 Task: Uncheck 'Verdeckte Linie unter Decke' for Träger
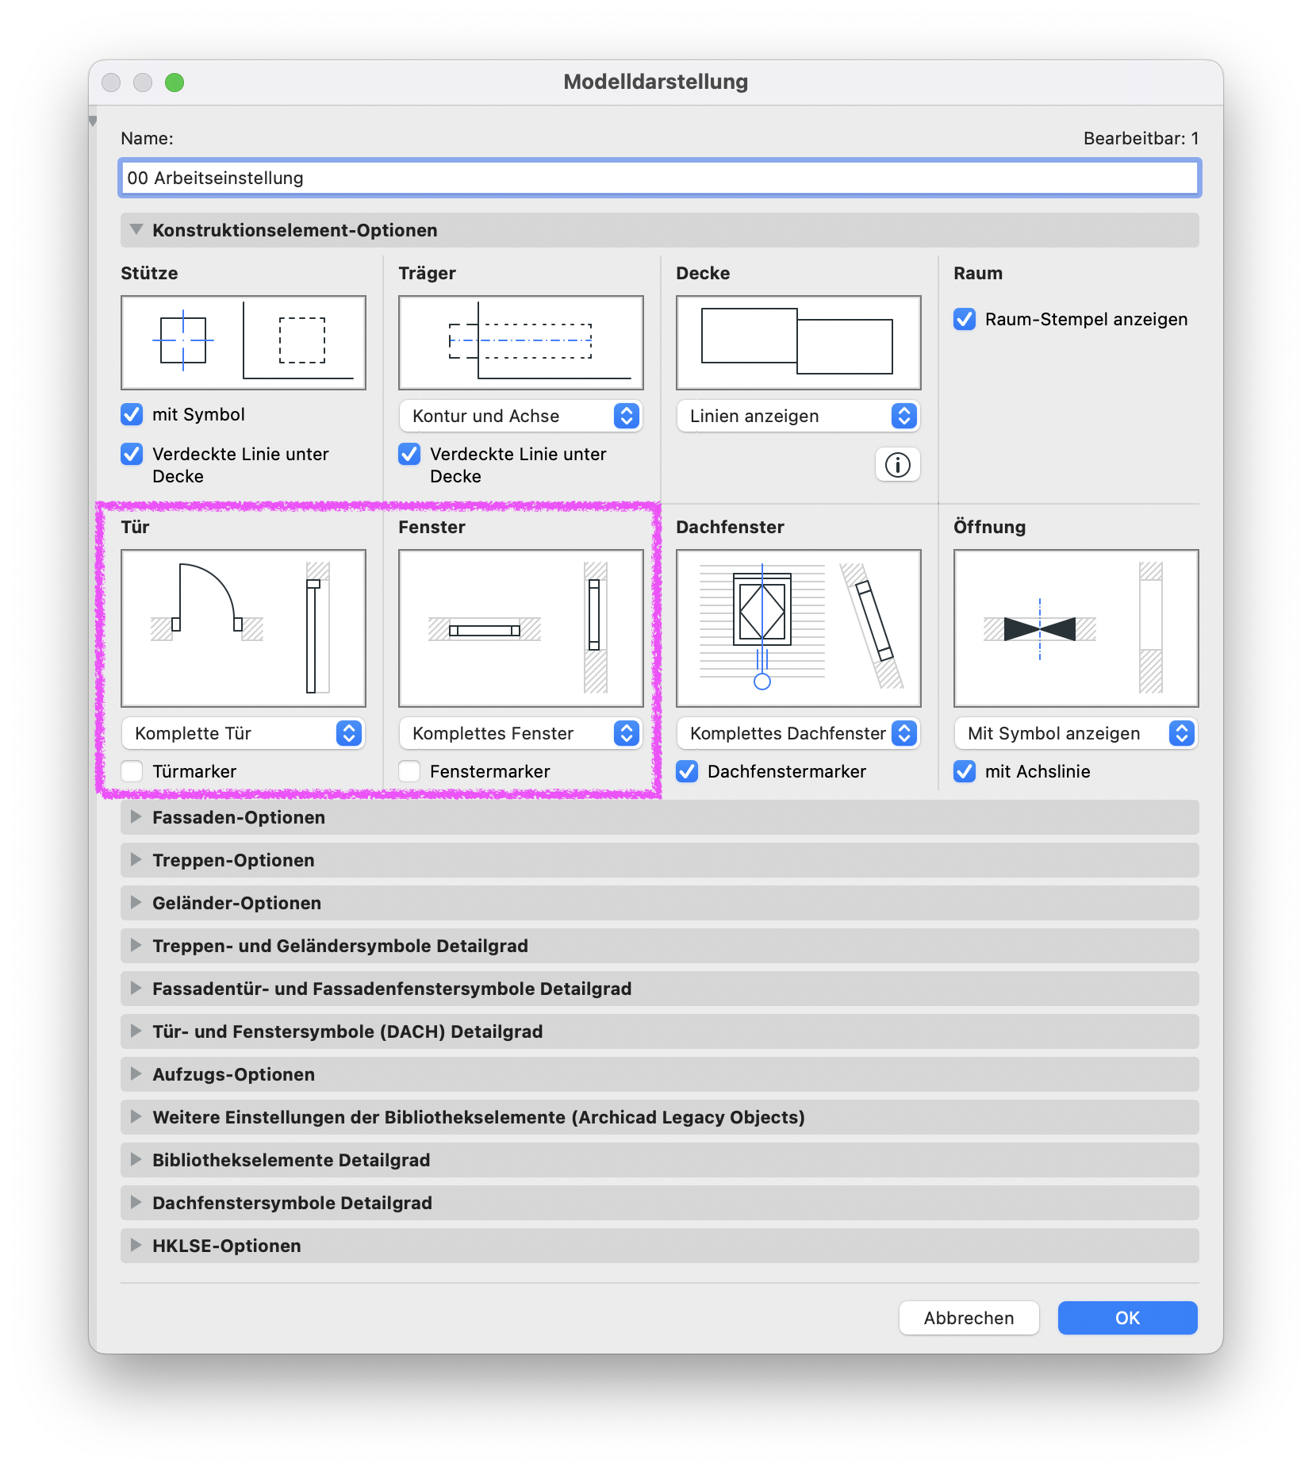click(409, 454)
